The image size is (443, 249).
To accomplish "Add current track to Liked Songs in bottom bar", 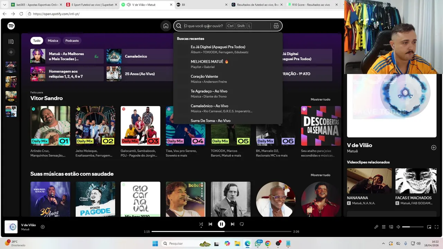I will coord(43,227).
